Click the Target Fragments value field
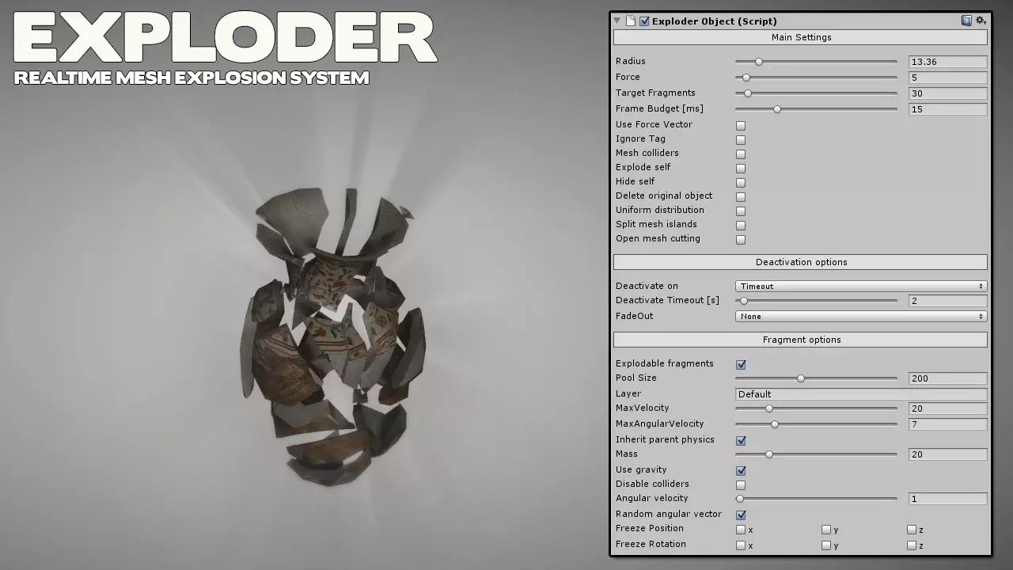 point(947,93)
